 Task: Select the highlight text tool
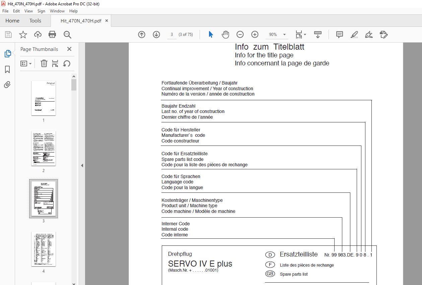coord(354,34)
